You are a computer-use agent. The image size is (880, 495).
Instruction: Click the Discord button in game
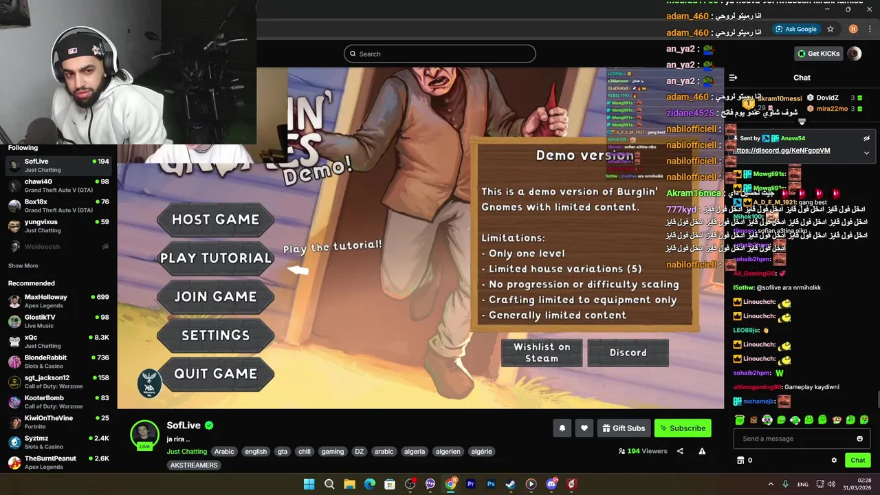(x=628, y=353)
